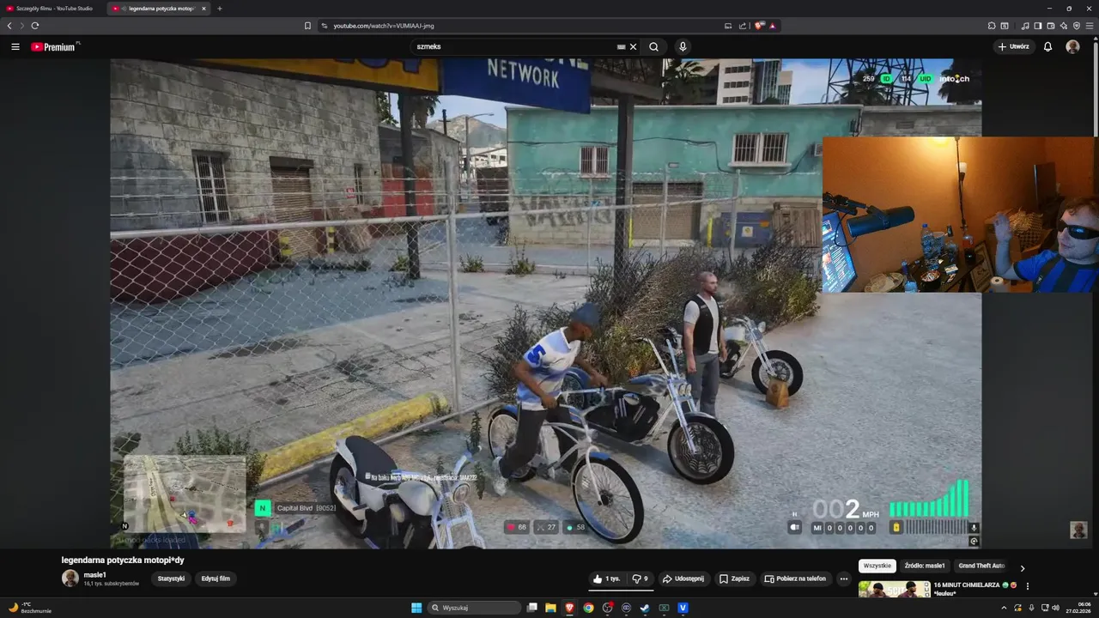
Task: Show more filter chips arrow
Action: (1022, 567)
